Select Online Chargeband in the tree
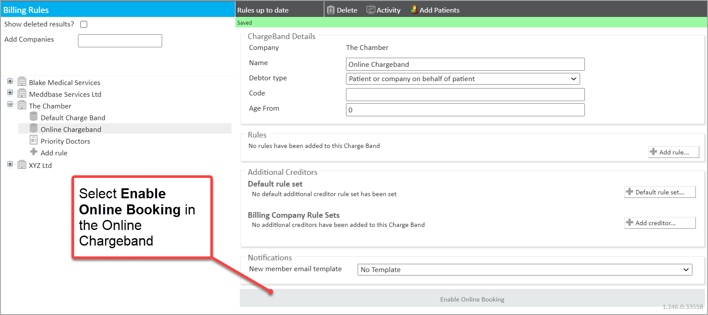 point(71,129)
